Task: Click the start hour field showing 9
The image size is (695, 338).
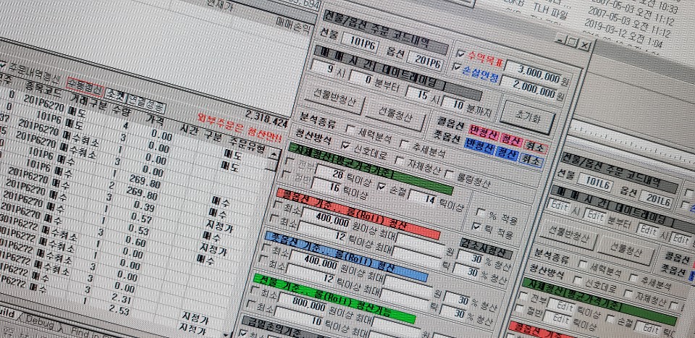Action: click(x=324, y=68)
